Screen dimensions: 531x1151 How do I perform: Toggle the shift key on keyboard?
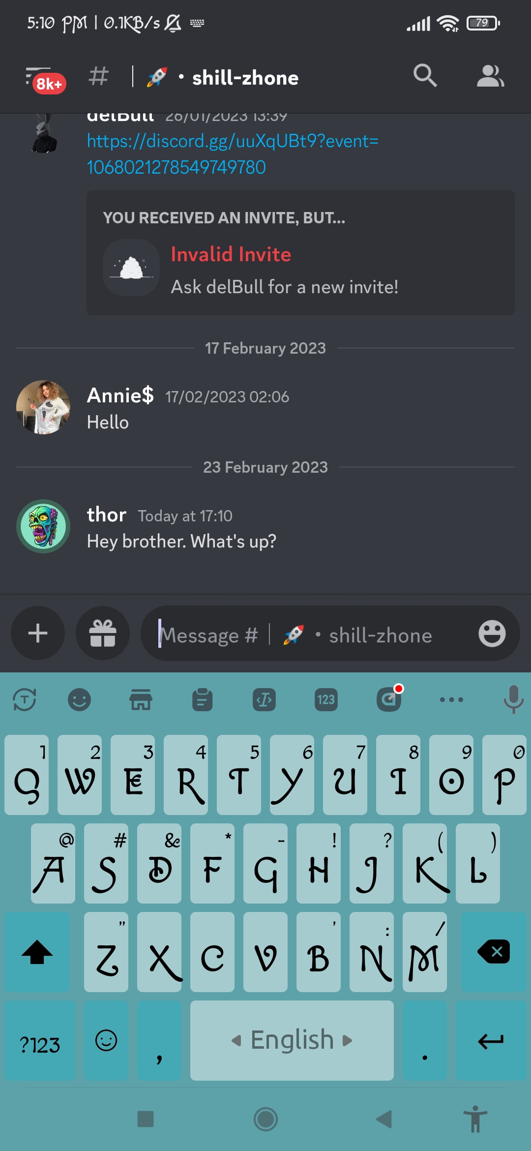pos(37,952)
